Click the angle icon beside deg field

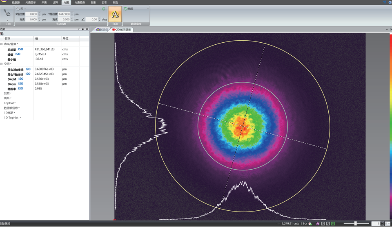[83, 20]
